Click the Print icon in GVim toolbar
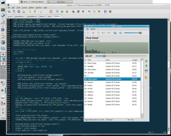Image resolution: width=171 pixels, height=136 pixels. tap(24, 12)
